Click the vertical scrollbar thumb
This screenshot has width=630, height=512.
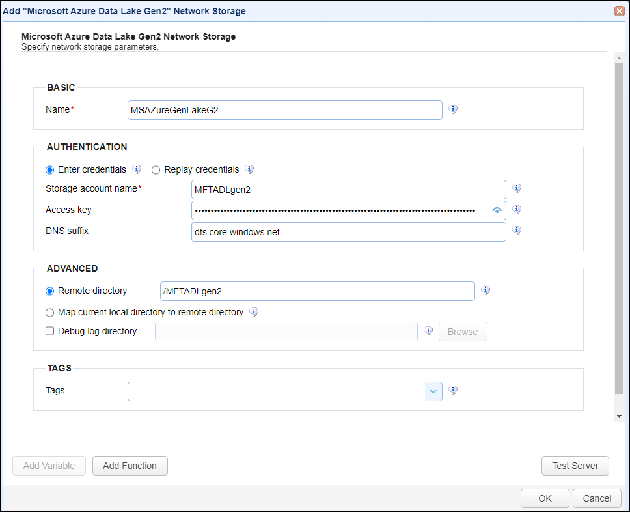[x=619, y=229]
